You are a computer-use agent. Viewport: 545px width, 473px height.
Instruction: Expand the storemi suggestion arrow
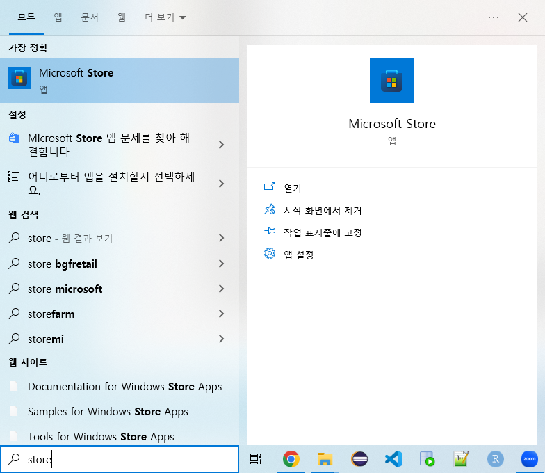coord(221,339)
